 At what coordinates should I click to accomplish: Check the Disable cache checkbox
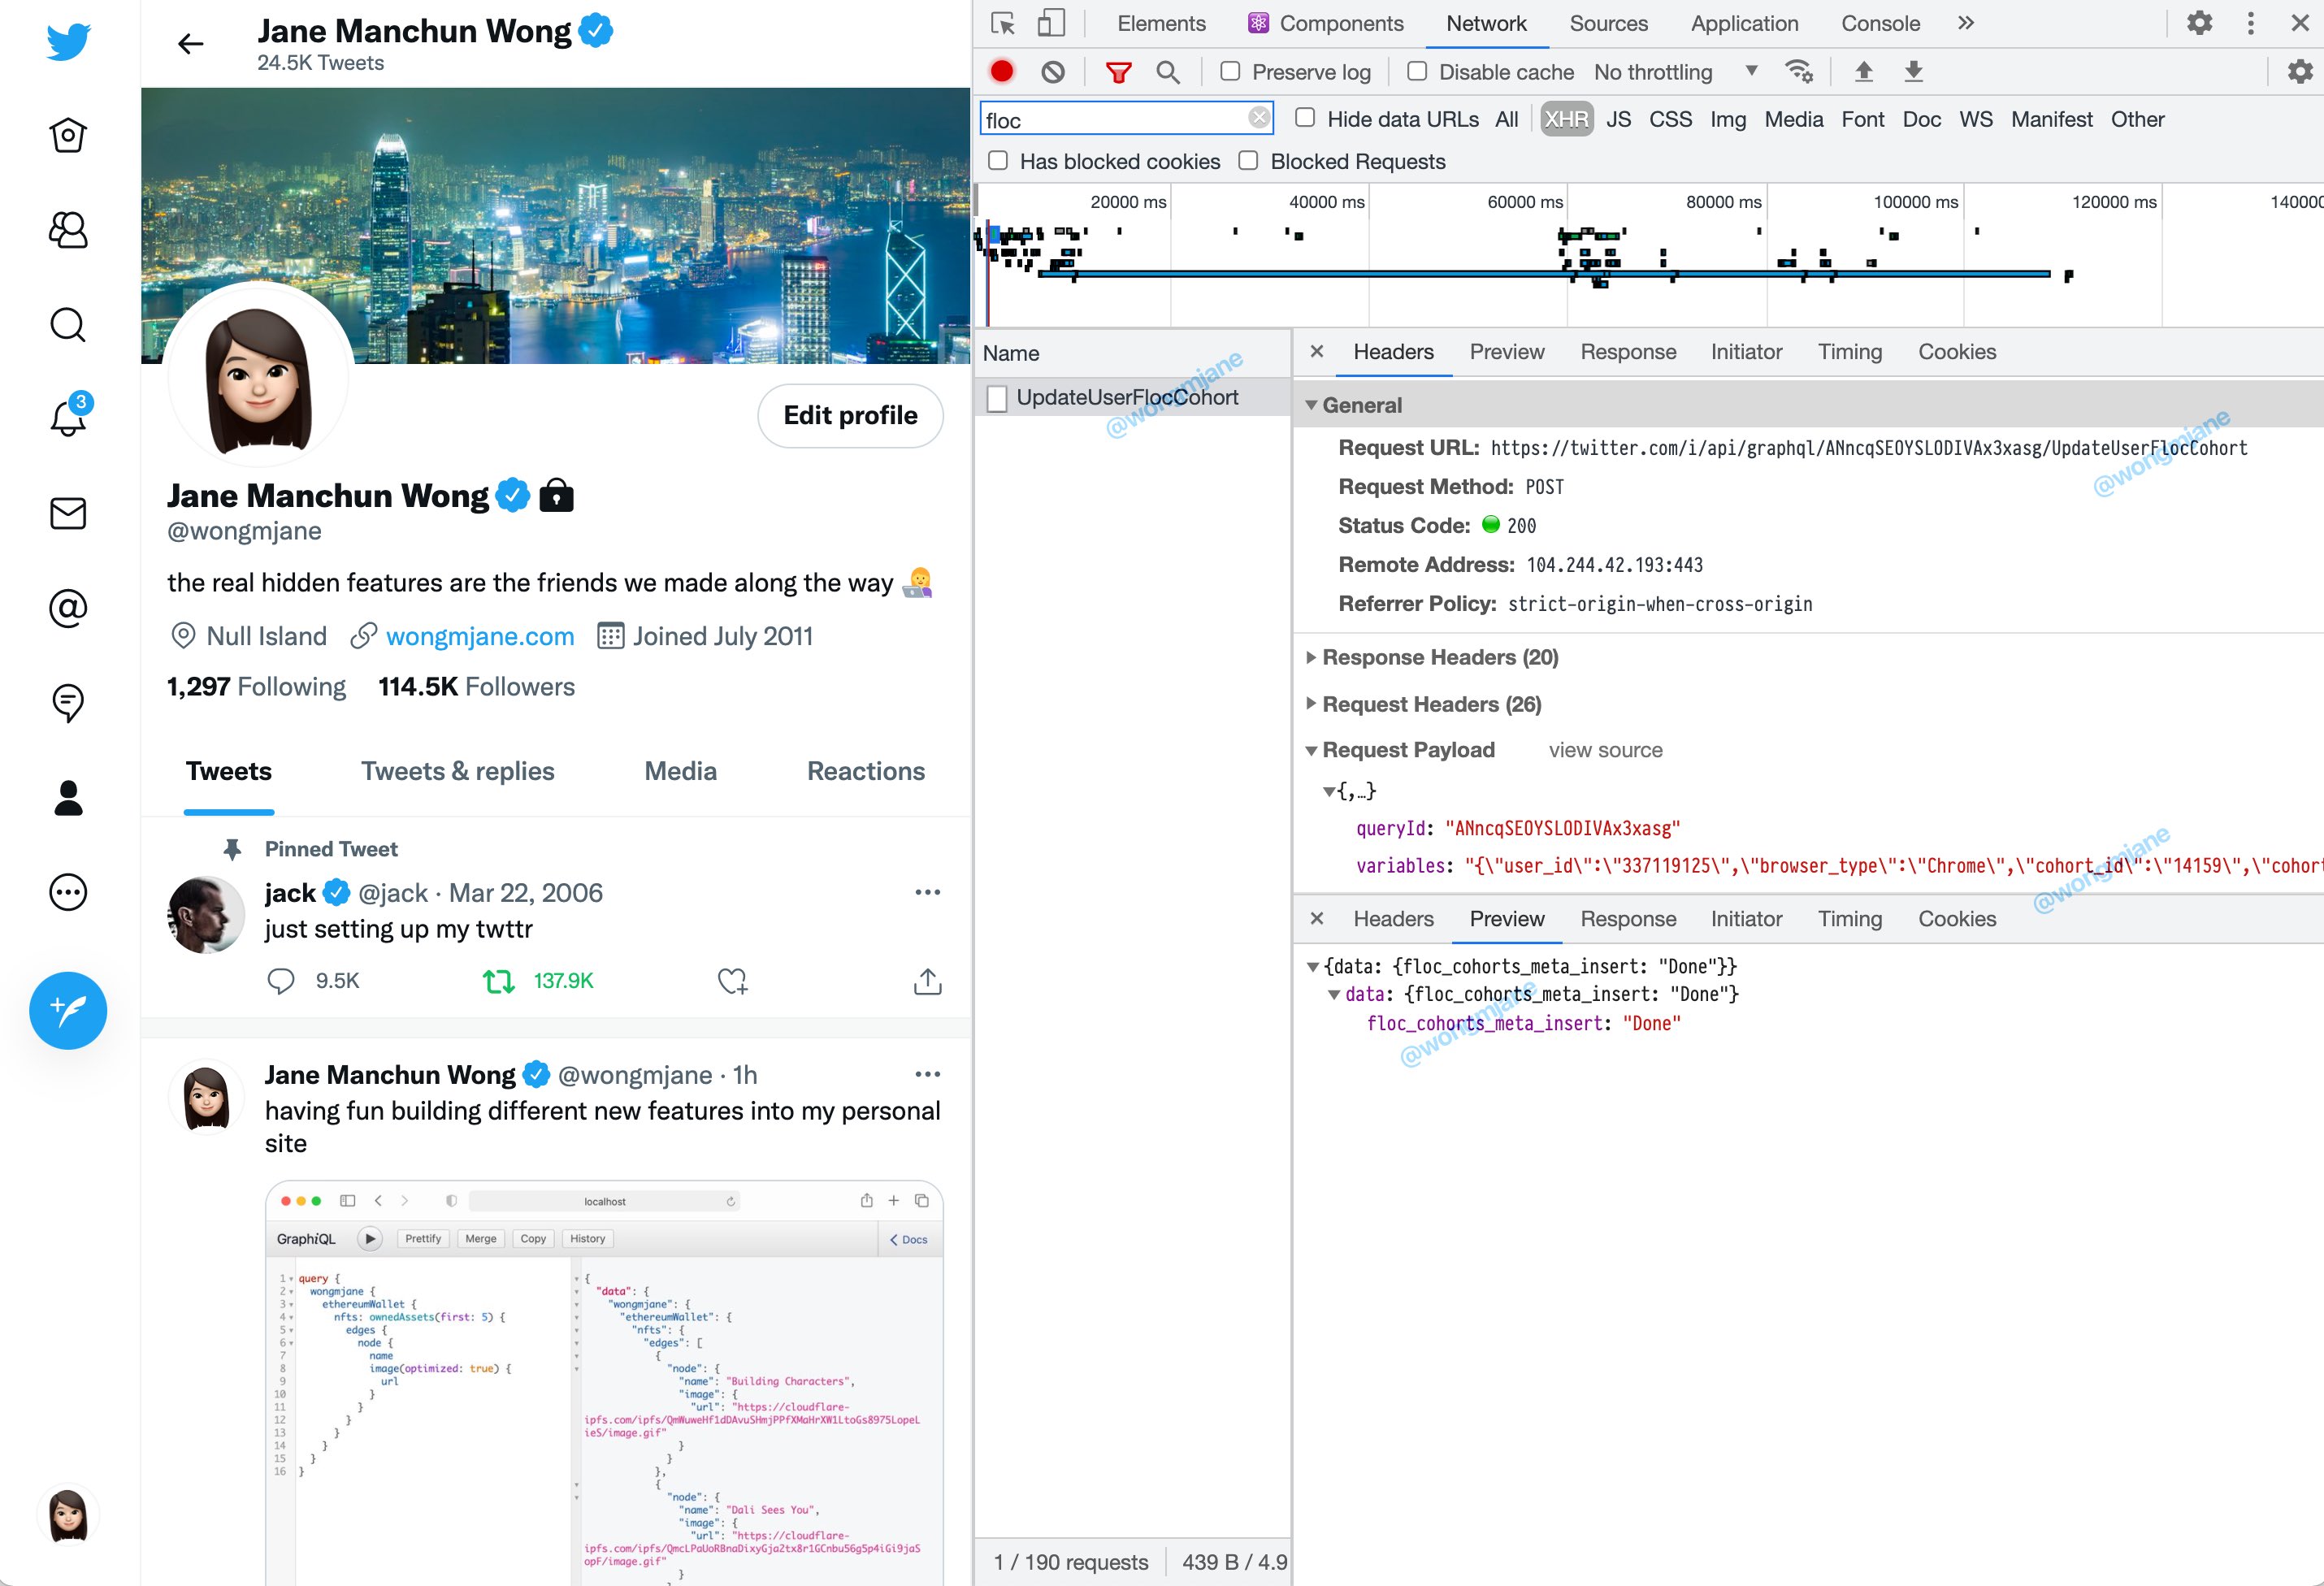click(1417, 72)
